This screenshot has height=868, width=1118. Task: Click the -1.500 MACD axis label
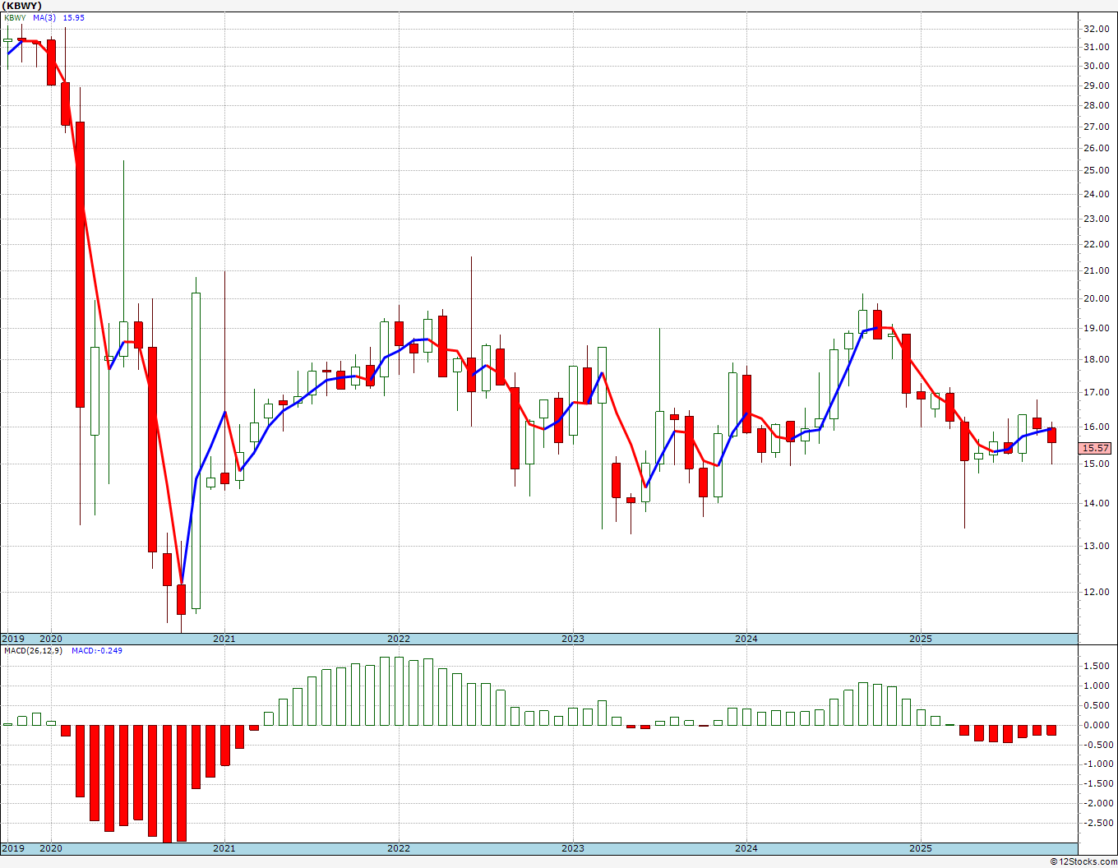point(1097,783)
